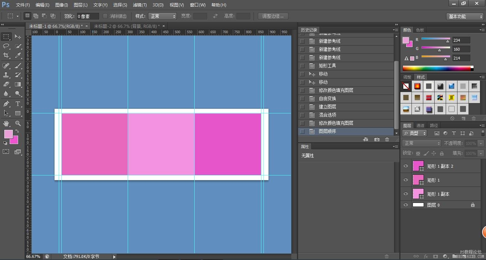Click Subtract from selection mode icon
Viewport: 486px width, 260px height.
44,16
